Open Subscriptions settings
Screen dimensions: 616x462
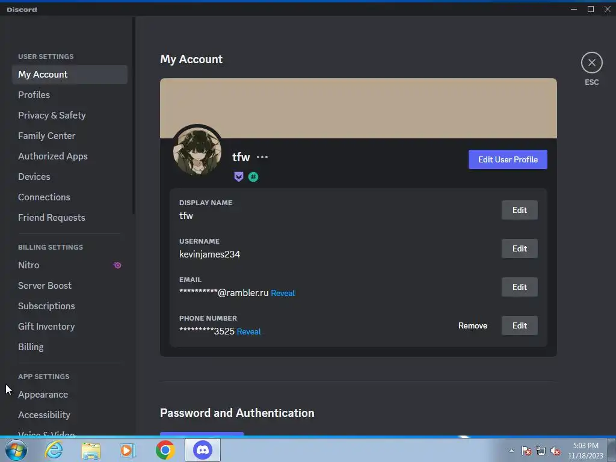click(70, 306)
